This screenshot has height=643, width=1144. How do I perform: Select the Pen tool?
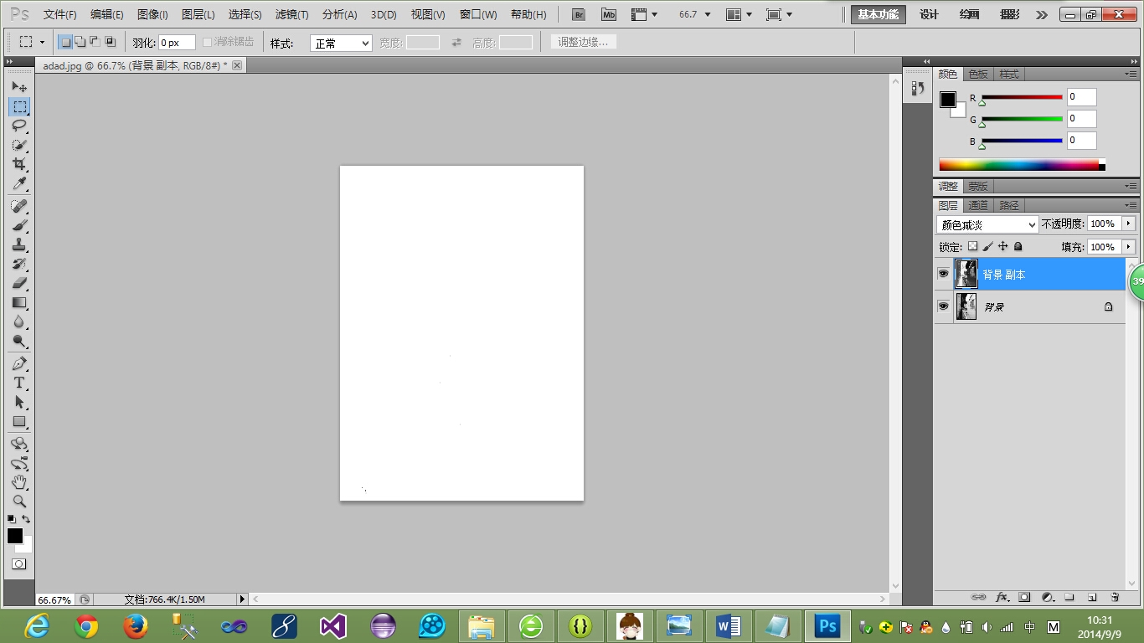[19, 363]
